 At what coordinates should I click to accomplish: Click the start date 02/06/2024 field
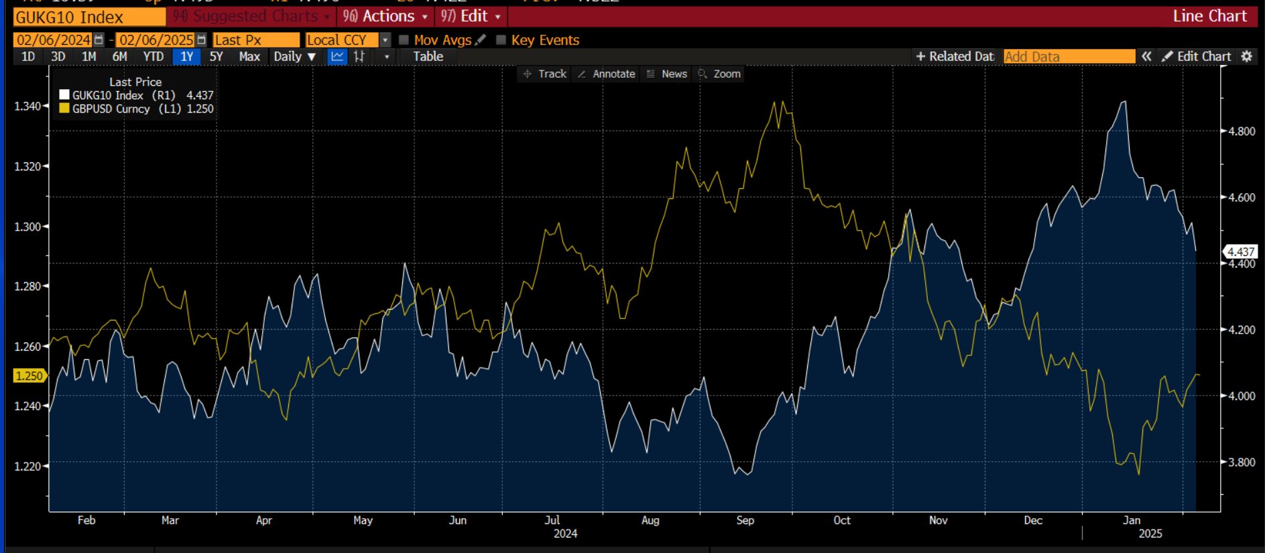[54, 40]
